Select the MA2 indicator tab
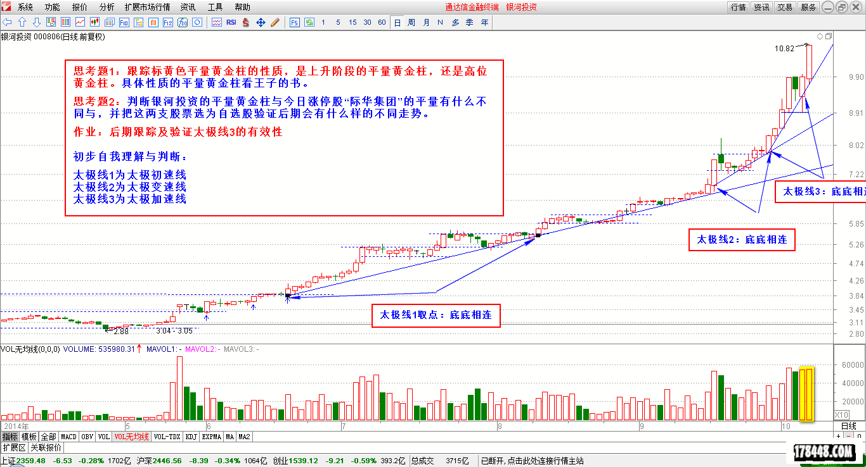Viewport: 866px width, 467px height. tap(244, 437)
